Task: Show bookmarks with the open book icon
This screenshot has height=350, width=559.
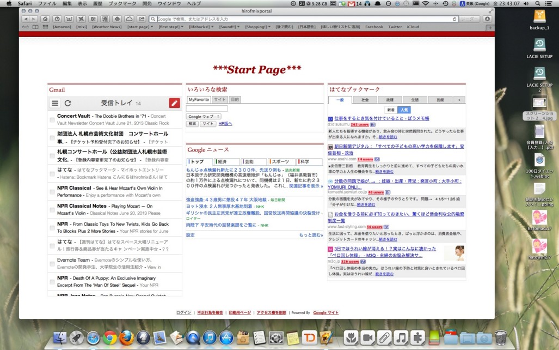Action: (x=35, y=27)
